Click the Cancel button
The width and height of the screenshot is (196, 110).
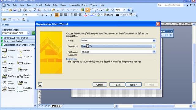[100, 85]
